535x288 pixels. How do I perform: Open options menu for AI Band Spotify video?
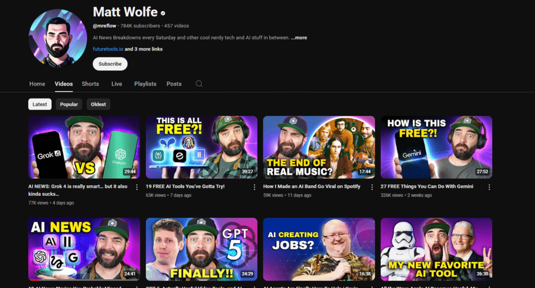(x=372, y=187)
